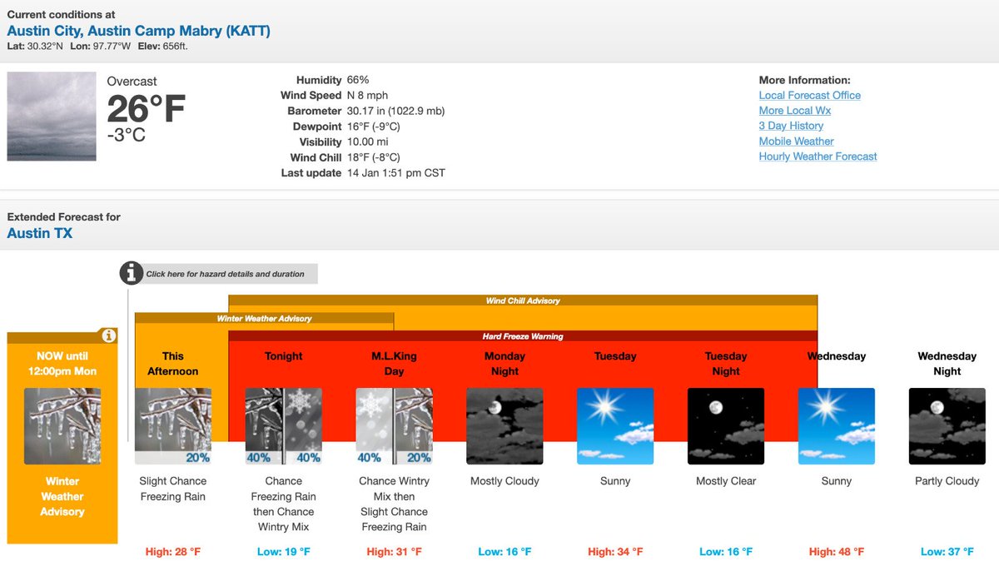Click 'High: 31 °F' for M.L.King Day
This screenshot has width=999, height=576.
pos(394,552)
